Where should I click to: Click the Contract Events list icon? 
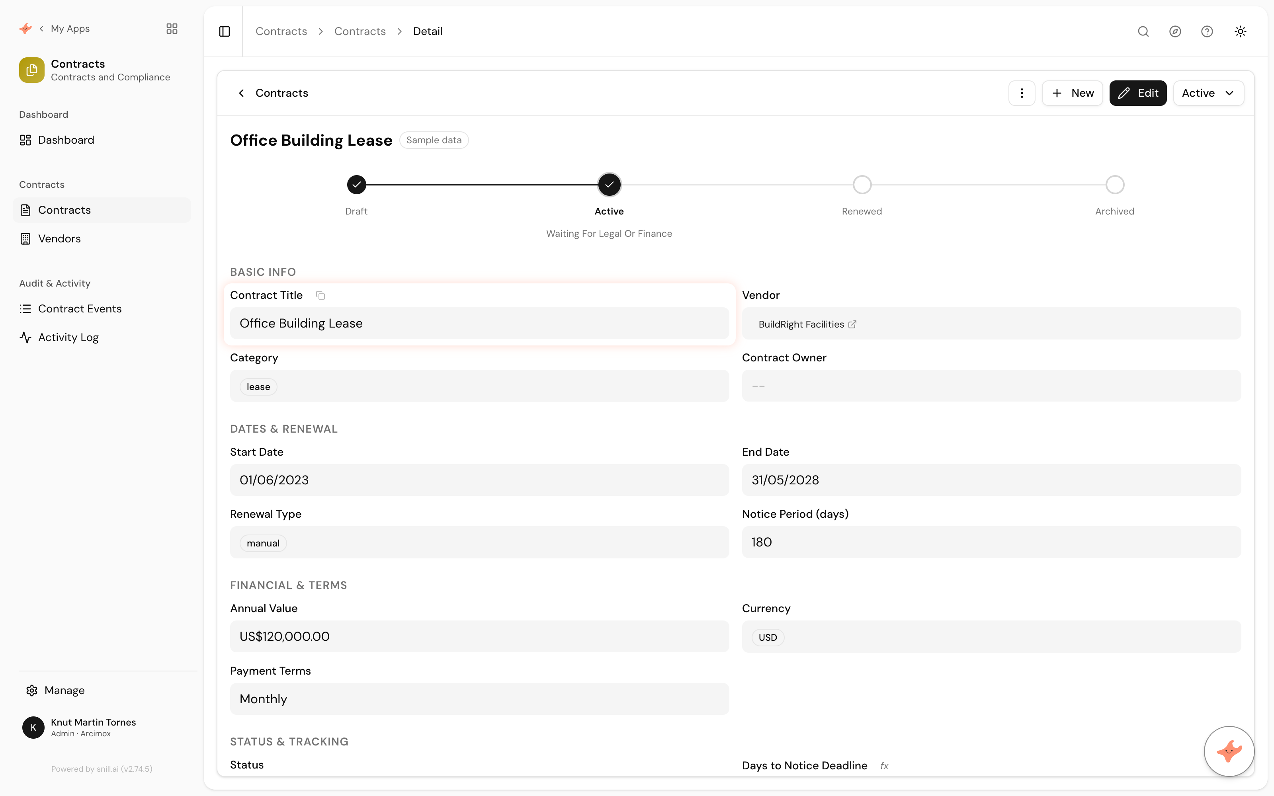click(25, 309)
